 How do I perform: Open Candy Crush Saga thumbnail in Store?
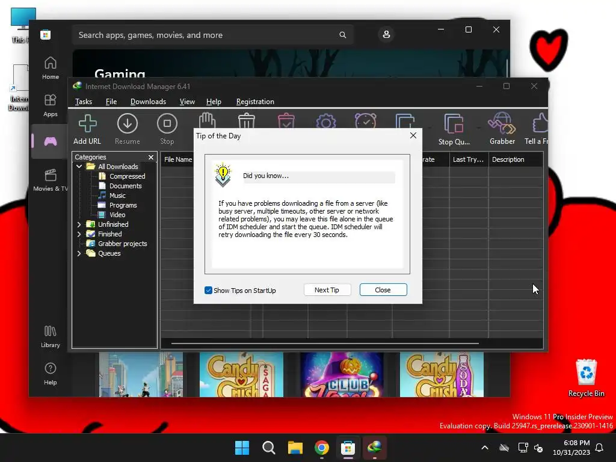[241, 374]
